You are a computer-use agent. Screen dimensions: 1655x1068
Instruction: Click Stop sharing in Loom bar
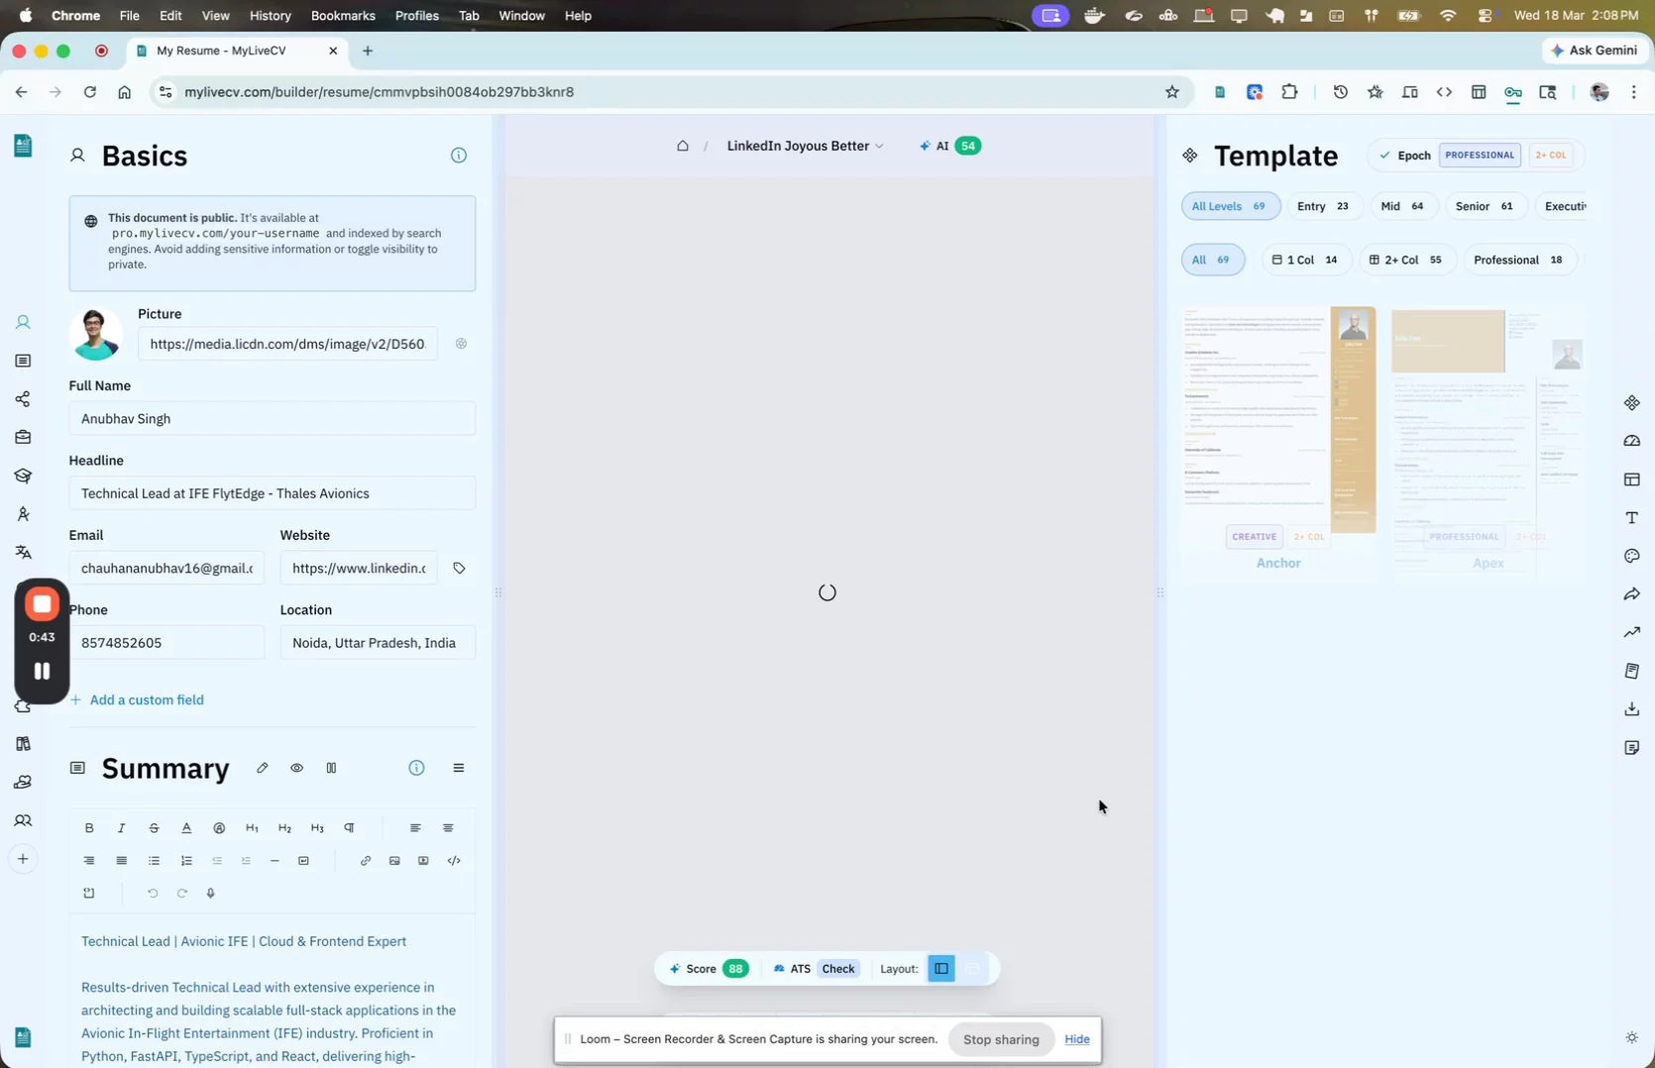point(1001,1039)
